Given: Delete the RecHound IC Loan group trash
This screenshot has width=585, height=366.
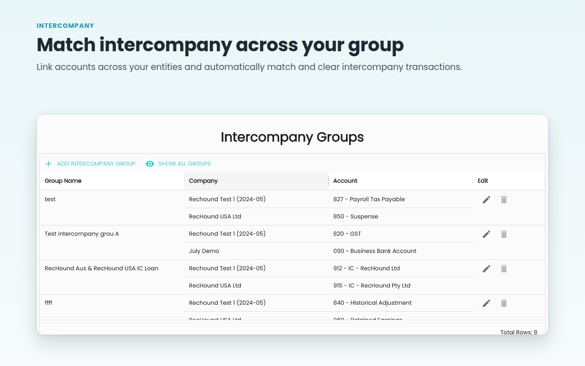Looking at the screenshot, I should [504, 269].
